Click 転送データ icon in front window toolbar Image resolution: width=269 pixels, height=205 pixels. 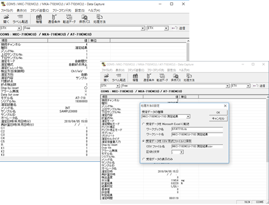pyautogui.click(x=162, y=78)
